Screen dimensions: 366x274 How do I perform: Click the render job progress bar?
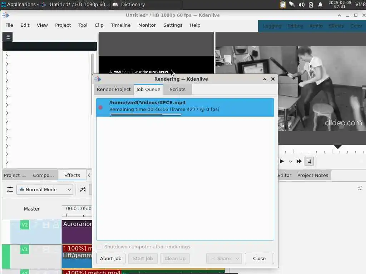click(146, 115)
